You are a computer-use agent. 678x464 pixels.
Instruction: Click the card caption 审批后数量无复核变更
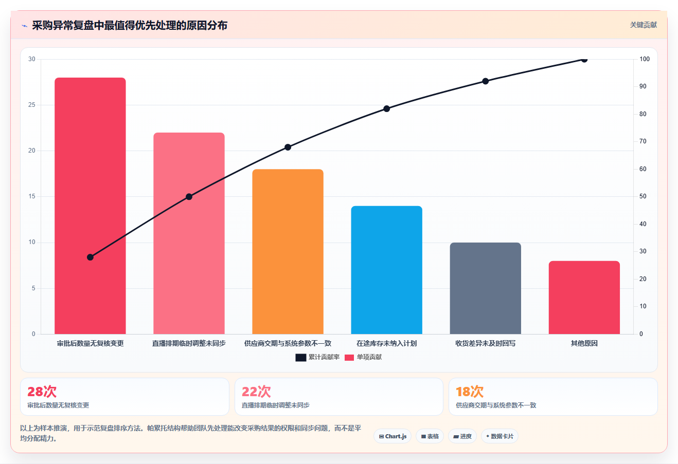58,405
